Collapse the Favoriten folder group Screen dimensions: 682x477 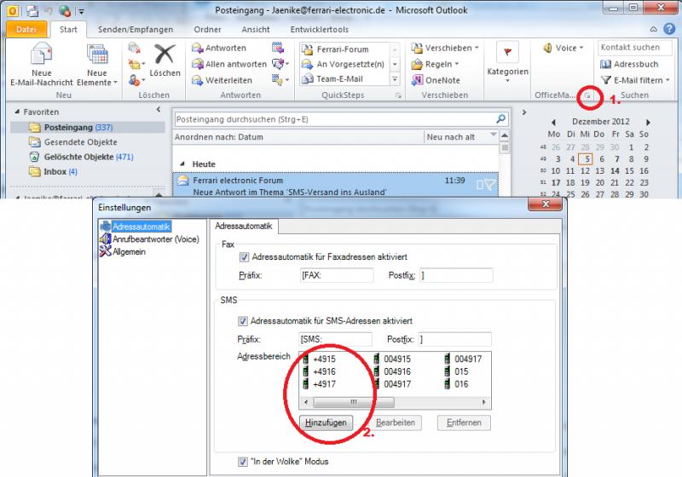159,111
